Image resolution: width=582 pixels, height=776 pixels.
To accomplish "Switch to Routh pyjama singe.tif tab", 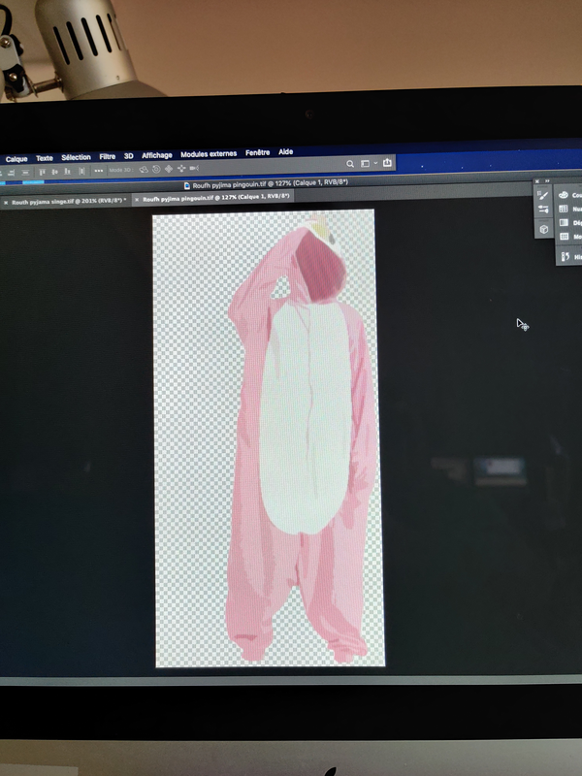I will pos(69,202).
